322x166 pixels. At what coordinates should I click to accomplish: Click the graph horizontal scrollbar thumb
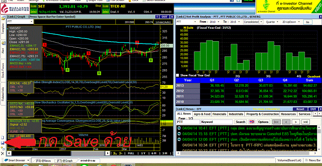click(x=89, y=153)
